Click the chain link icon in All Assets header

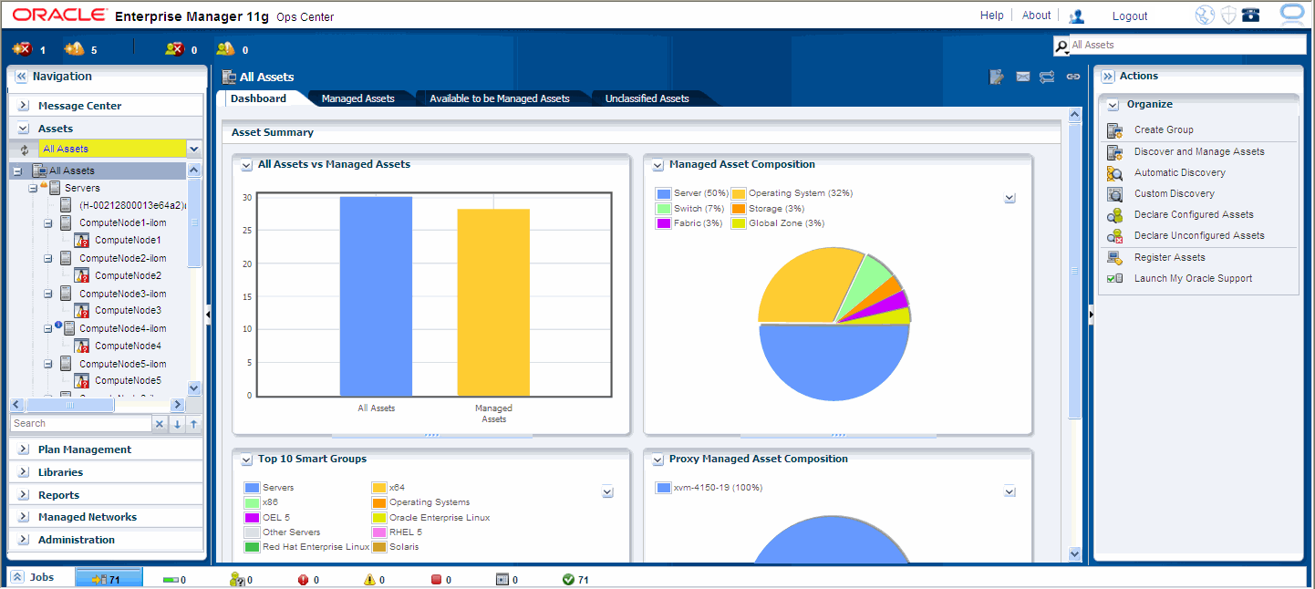point(1073,77)
